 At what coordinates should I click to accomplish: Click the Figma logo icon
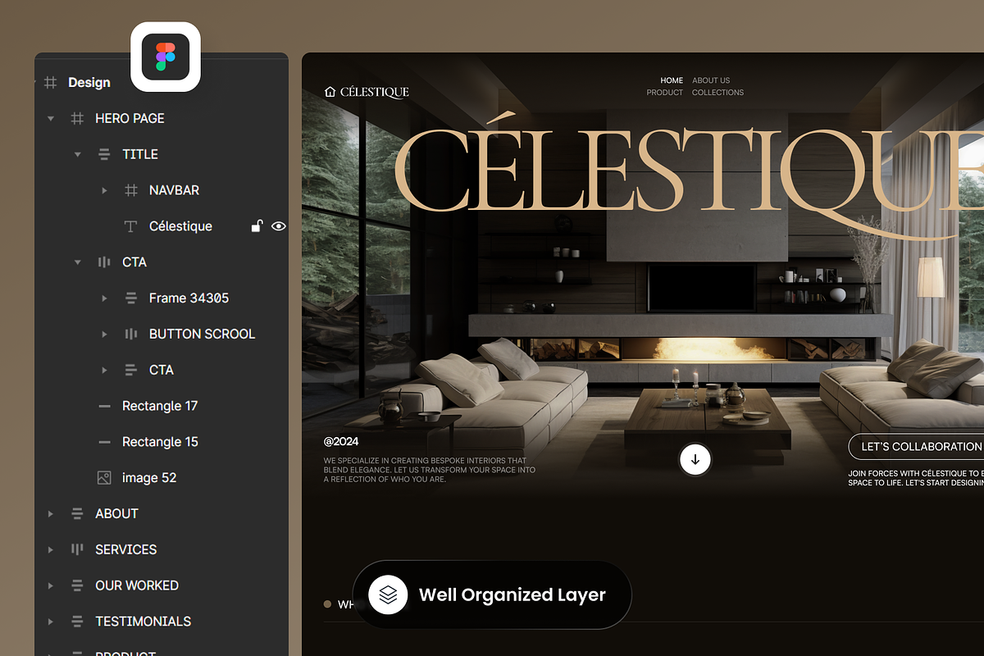point(166,57)
